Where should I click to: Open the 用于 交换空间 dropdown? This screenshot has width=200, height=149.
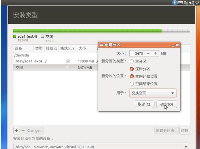[x=153, y=93]
